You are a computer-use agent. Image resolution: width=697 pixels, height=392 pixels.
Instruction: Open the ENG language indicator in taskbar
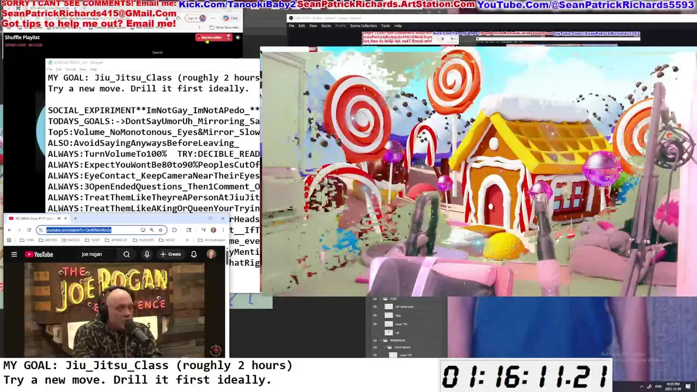click(x=659, y=386)
